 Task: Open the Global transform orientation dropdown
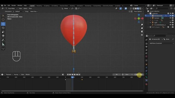click(x=66, y=8)
